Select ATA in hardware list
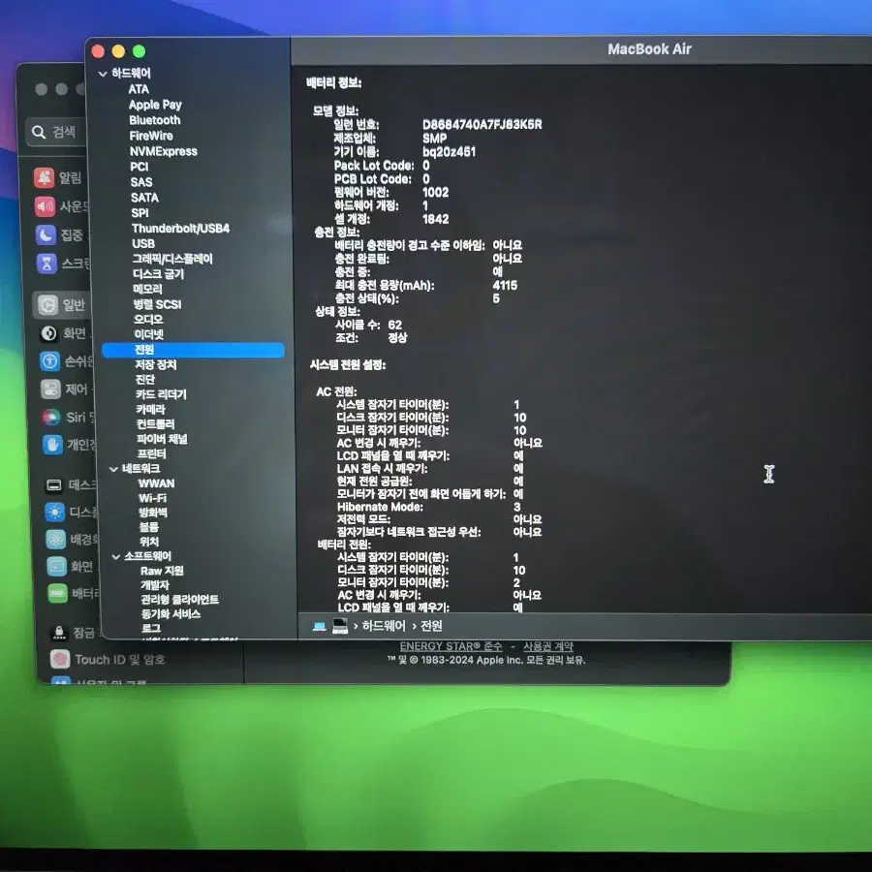Image resolution: width=872 pixels, height=872 pixels. click(x=139, y=89)
